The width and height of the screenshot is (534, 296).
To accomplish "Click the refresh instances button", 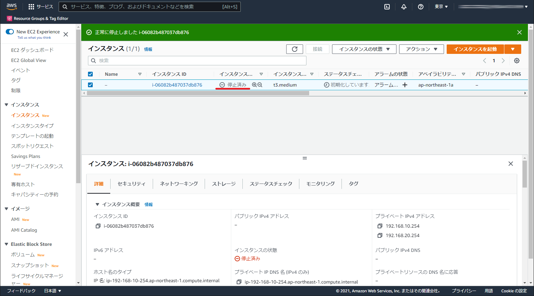I will pyautogui.click(x=294, y=49).
